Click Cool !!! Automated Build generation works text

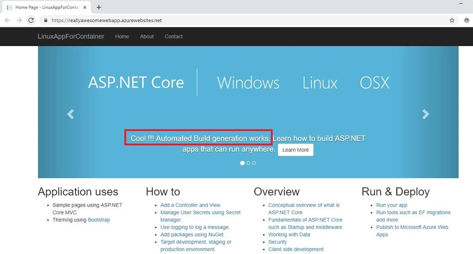(x=200, y=138)
